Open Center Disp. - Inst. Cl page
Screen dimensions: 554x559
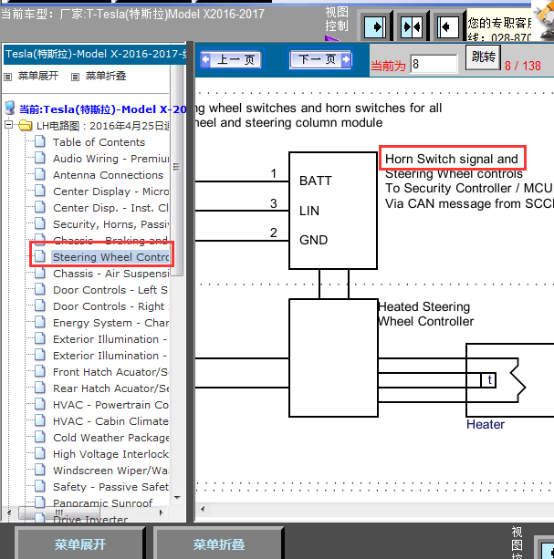tap(111, 208)
